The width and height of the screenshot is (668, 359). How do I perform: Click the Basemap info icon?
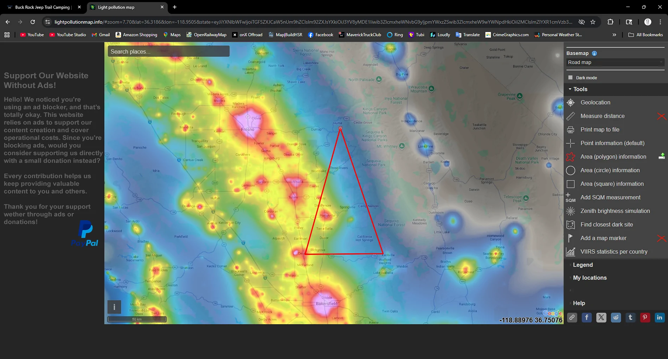pos(594,53)
